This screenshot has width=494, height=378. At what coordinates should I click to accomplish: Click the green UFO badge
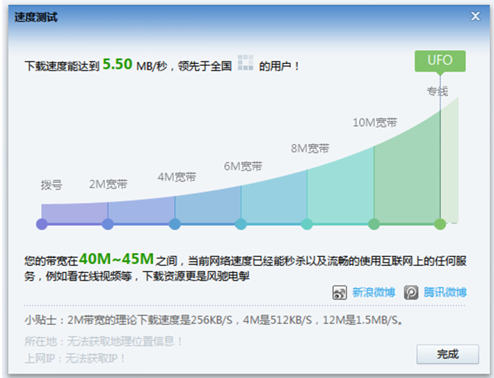(x=440, y=60)
